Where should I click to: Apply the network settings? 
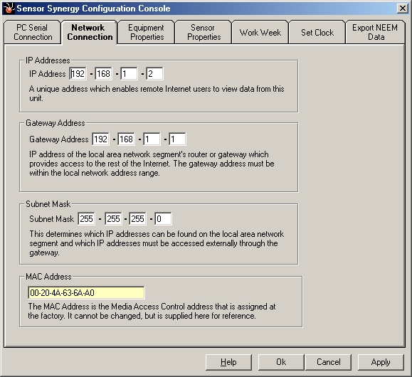point(381,362)
